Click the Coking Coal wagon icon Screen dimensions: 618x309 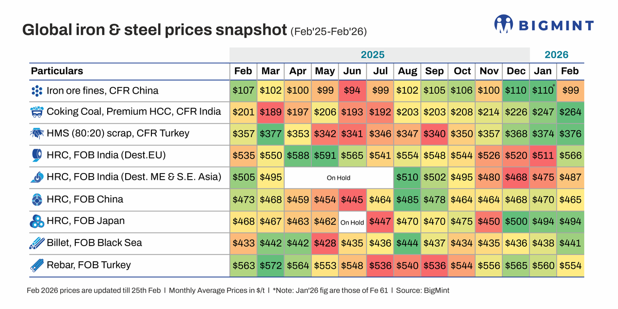tap(36, 112)
